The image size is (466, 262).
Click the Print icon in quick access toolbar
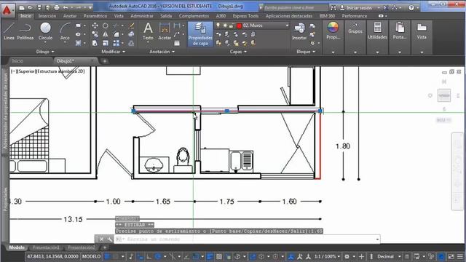(57, 7)
